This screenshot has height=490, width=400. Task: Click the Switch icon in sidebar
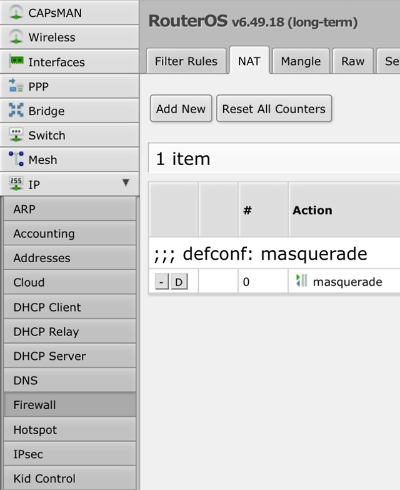(16, 135)
